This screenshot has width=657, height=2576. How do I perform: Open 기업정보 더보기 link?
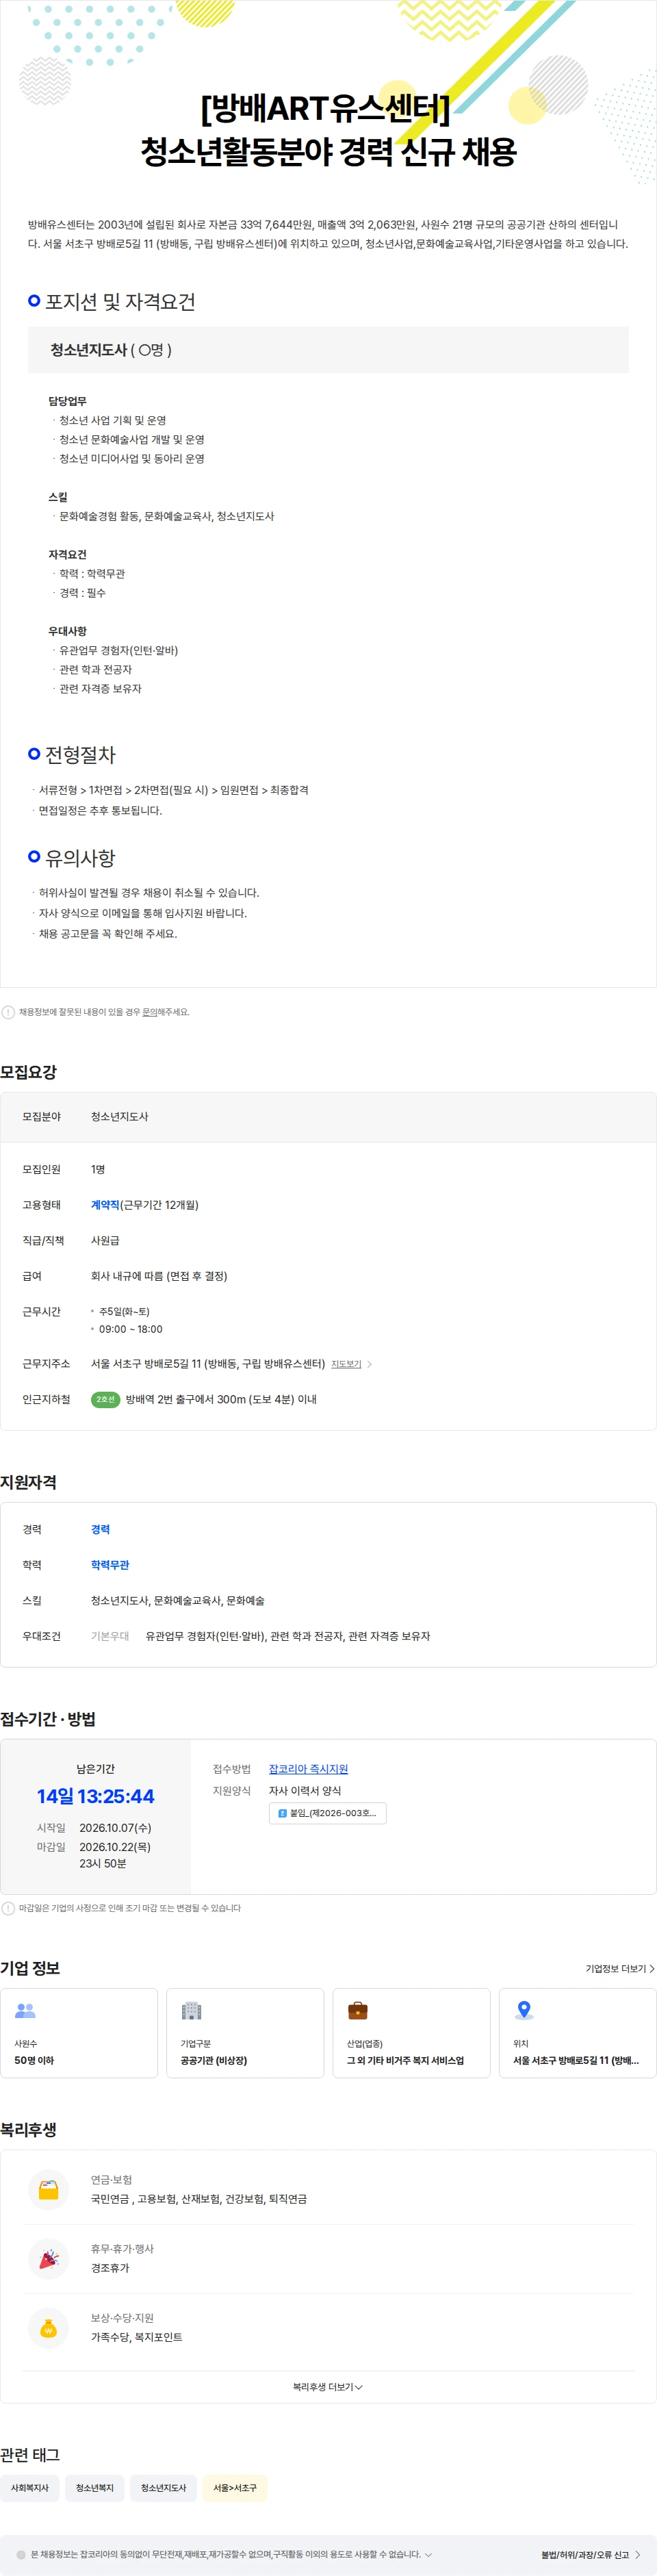(619, 1969)
